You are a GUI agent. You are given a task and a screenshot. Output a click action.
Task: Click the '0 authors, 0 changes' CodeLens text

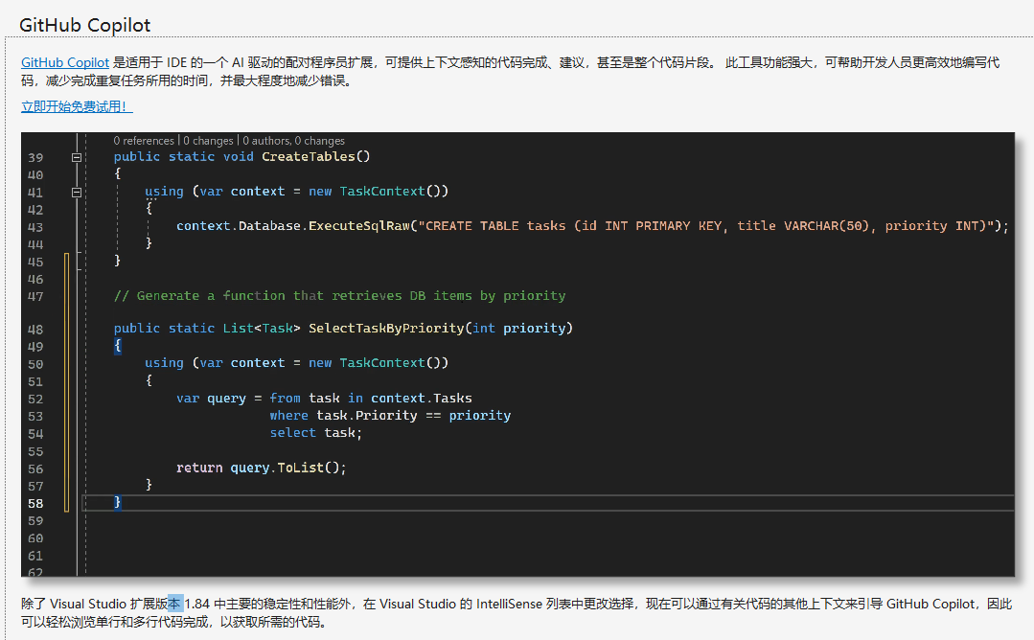pos(293,141)
